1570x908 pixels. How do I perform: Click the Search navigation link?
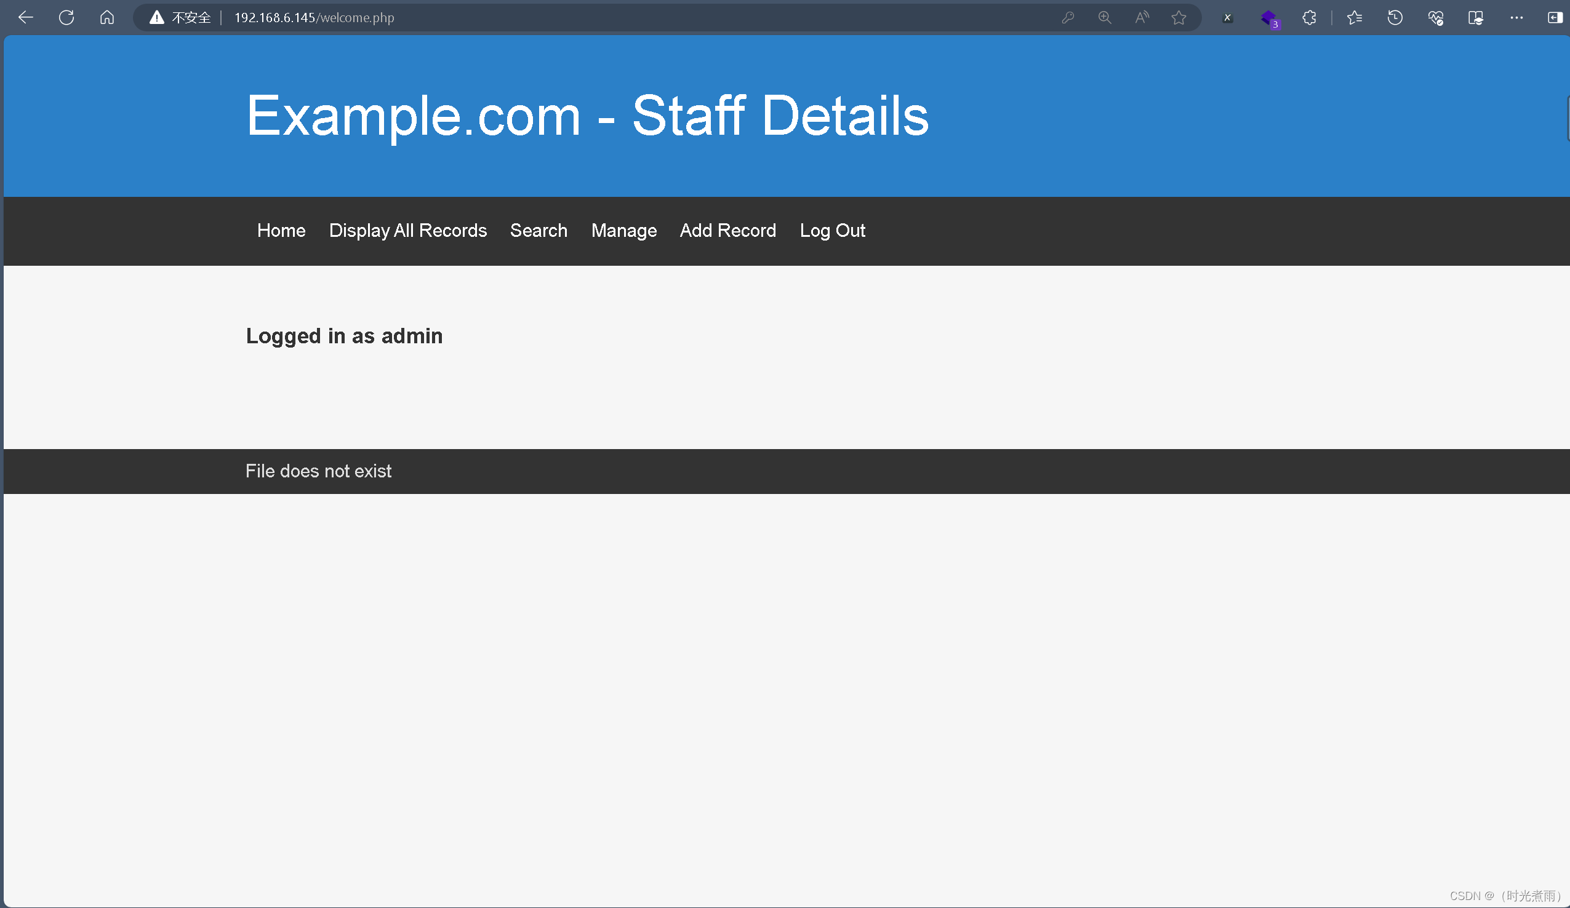click(539, 230)
